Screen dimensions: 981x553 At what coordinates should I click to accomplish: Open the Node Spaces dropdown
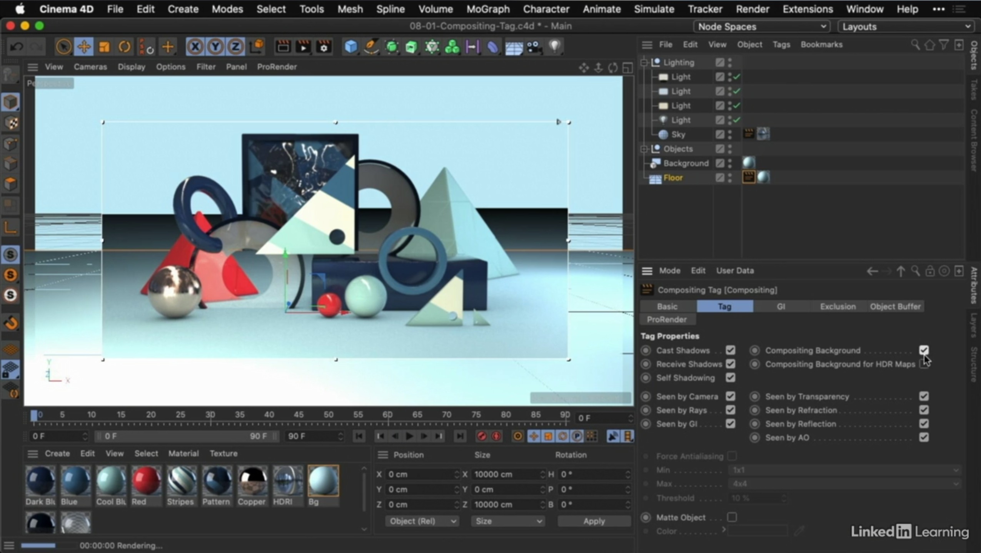[761, 26]
